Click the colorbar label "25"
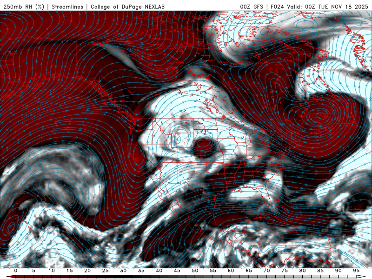The width and height of the screenshot is (372, 279). coord(106,271)
